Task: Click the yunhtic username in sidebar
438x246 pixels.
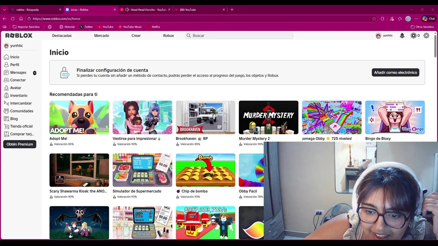Action: pos(16,46)
